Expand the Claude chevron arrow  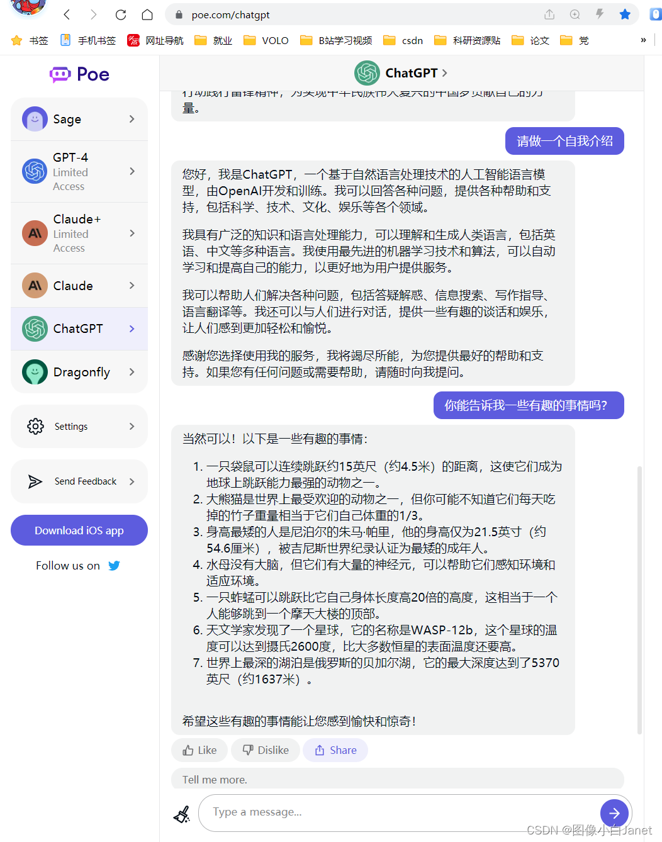pyautogui.click(x=132, y=285)
